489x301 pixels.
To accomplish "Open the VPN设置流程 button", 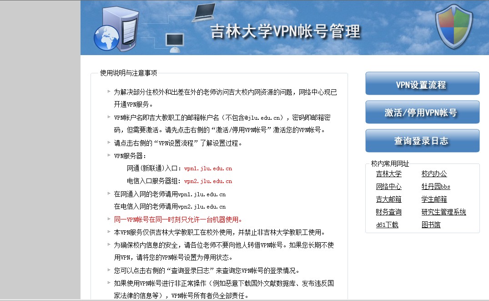I will pos(422,85).
